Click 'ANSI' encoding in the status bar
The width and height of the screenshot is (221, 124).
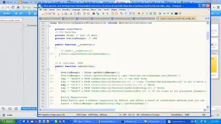(x=187, y=115)
